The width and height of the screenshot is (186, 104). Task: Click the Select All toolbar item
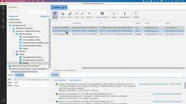pyautogui.click(x=90, y=15)
